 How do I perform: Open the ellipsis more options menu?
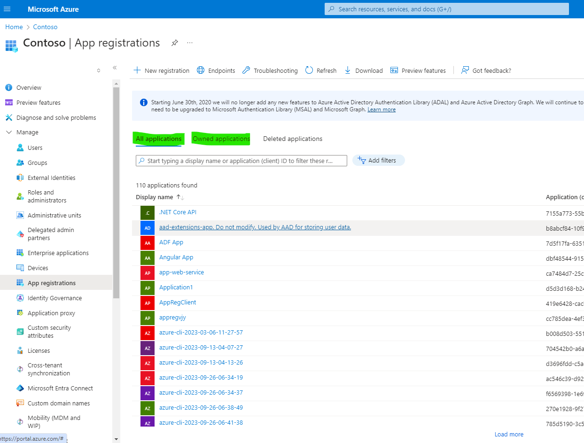[x=190, y=42]
